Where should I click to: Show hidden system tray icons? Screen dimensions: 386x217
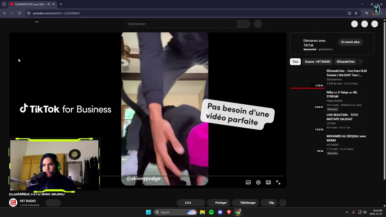[347, 212]
